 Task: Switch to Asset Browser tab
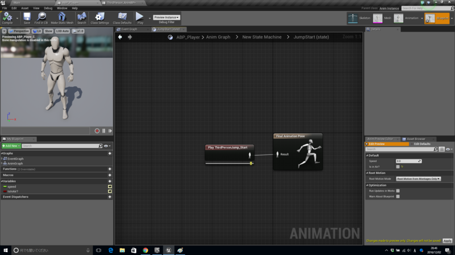[416, 139]
